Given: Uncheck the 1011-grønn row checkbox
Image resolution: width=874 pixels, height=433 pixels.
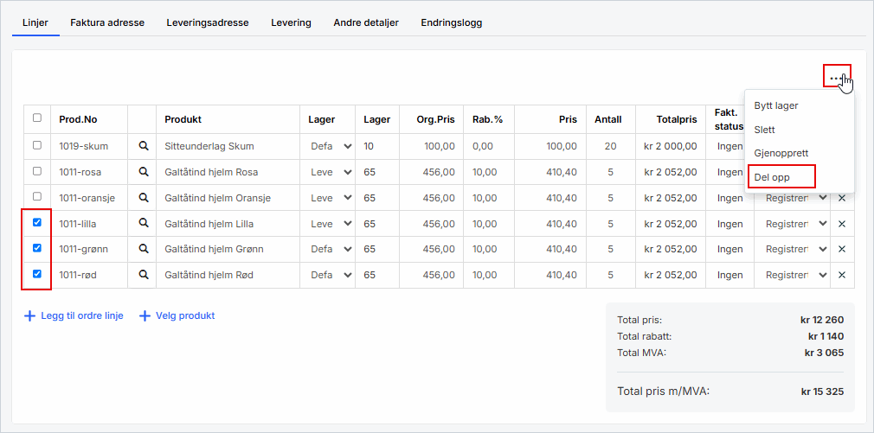Looking at the screenshot, I should point(36,249).
